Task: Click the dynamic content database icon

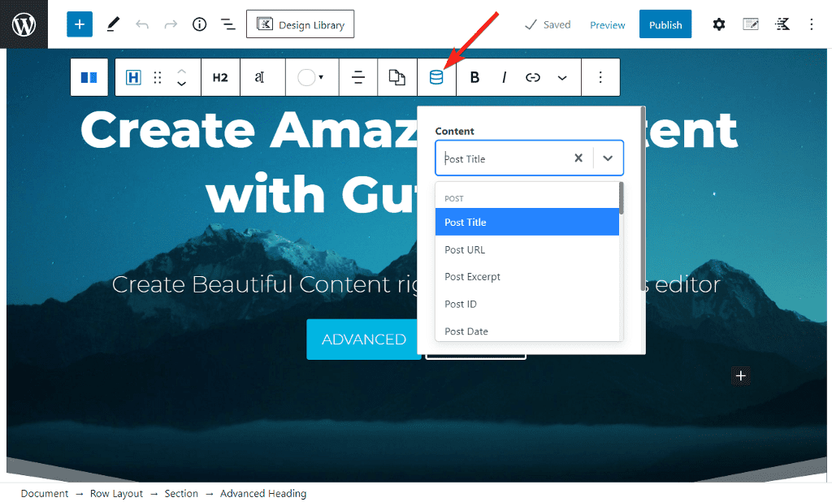Action: pyautogui.click(x=436, y=77)
